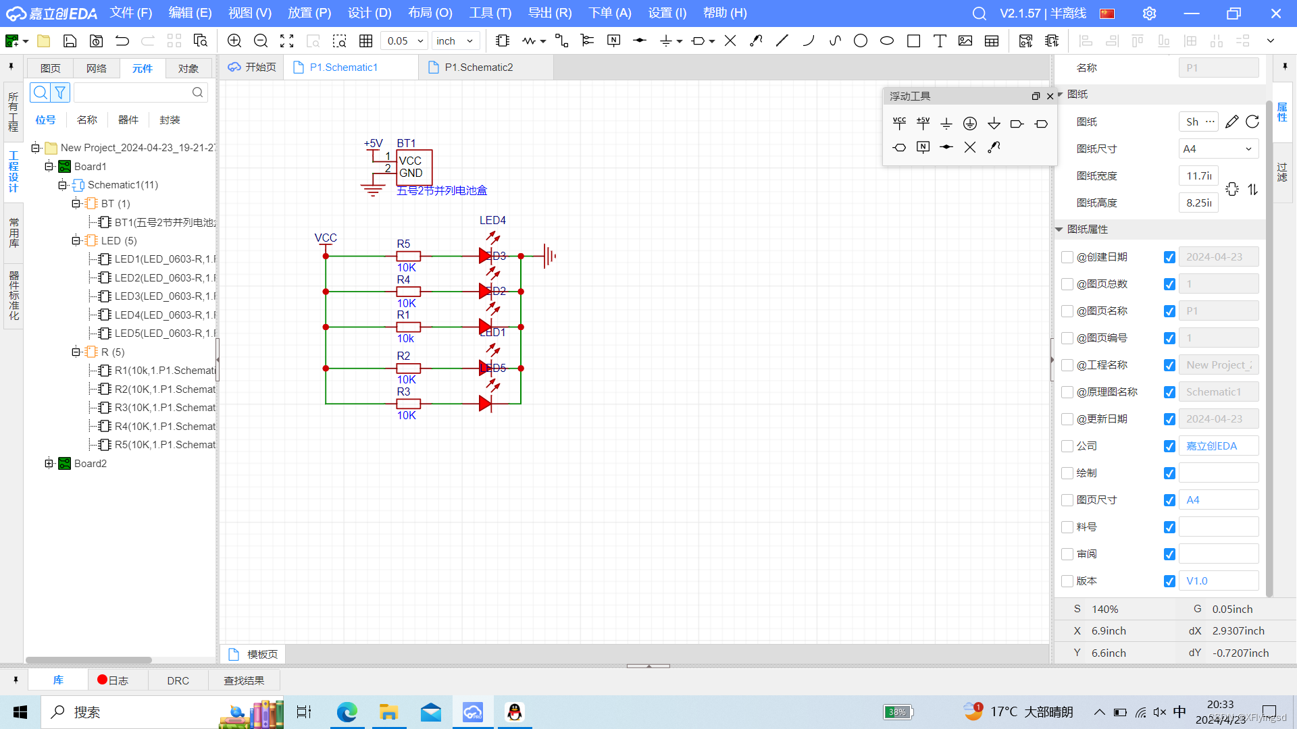Click the fit-to-screen toolbar icon
This screenshot has width=1297, height=729.
click(287, 41)
